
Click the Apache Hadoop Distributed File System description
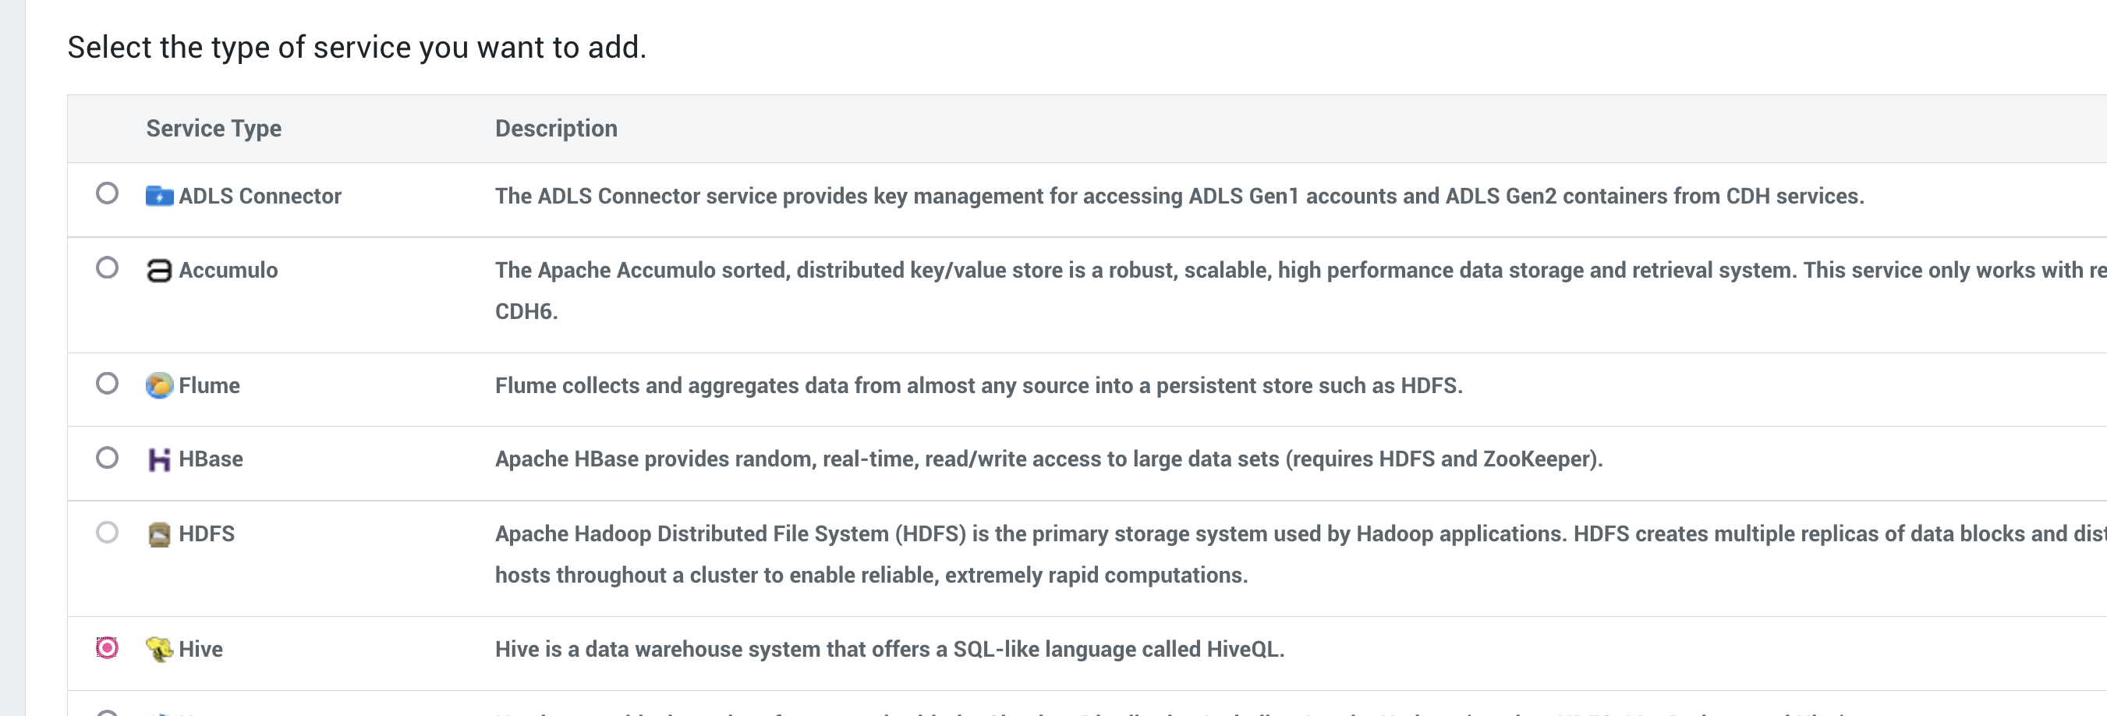pos(1301,554)
